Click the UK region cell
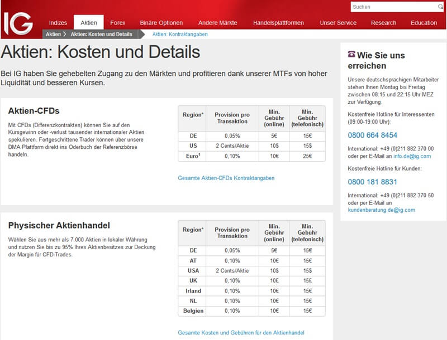The image size is (447, 340). click(193, 280)
